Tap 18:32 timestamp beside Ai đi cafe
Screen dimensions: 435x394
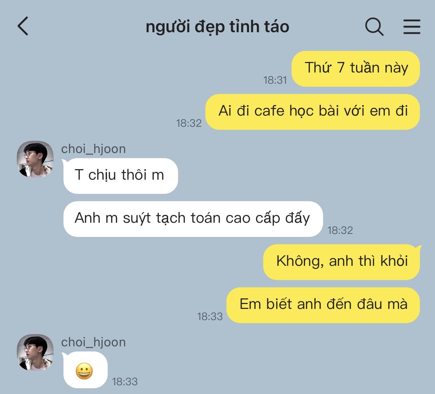(x=189, y=123)
